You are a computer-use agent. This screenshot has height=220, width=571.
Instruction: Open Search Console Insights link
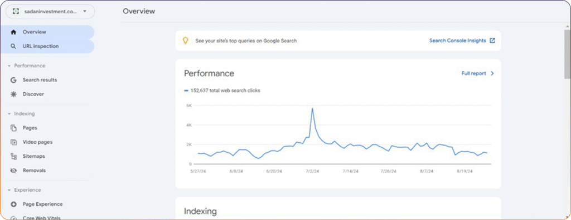click(x=462, y=41)
